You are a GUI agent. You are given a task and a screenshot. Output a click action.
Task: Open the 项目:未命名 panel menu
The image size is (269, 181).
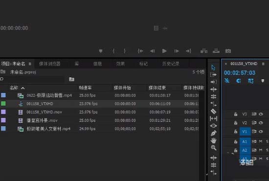pyautogui.click(x=30, y=64)
